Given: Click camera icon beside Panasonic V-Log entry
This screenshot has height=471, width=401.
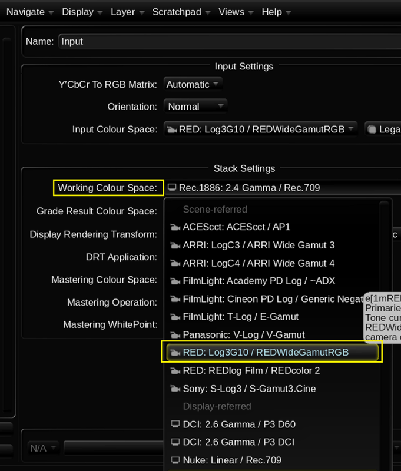Looking at the screenshot, I should [175, 335].
